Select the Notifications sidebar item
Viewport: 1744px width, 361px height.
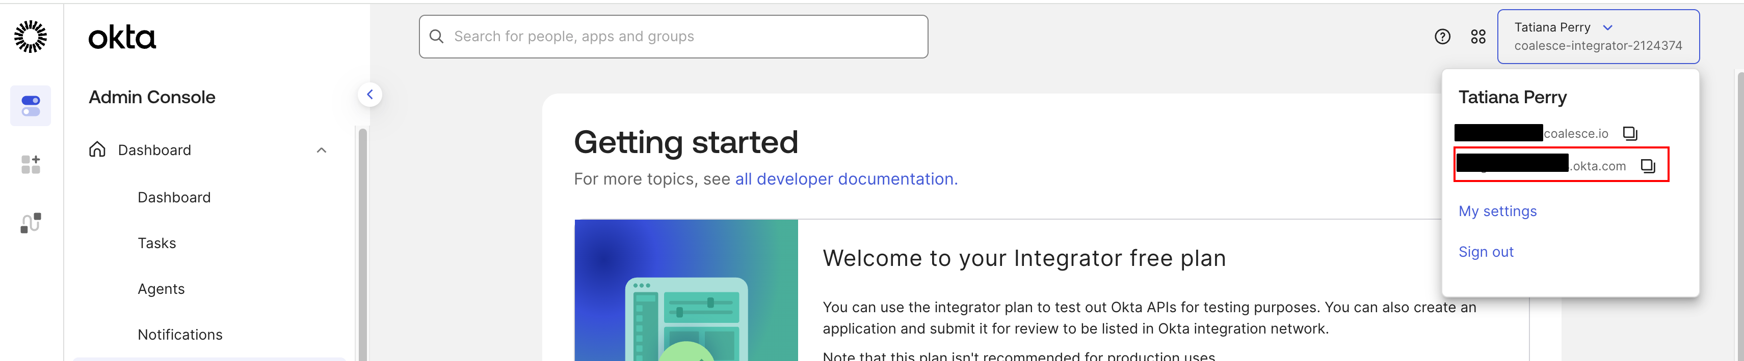pos(179,335)
